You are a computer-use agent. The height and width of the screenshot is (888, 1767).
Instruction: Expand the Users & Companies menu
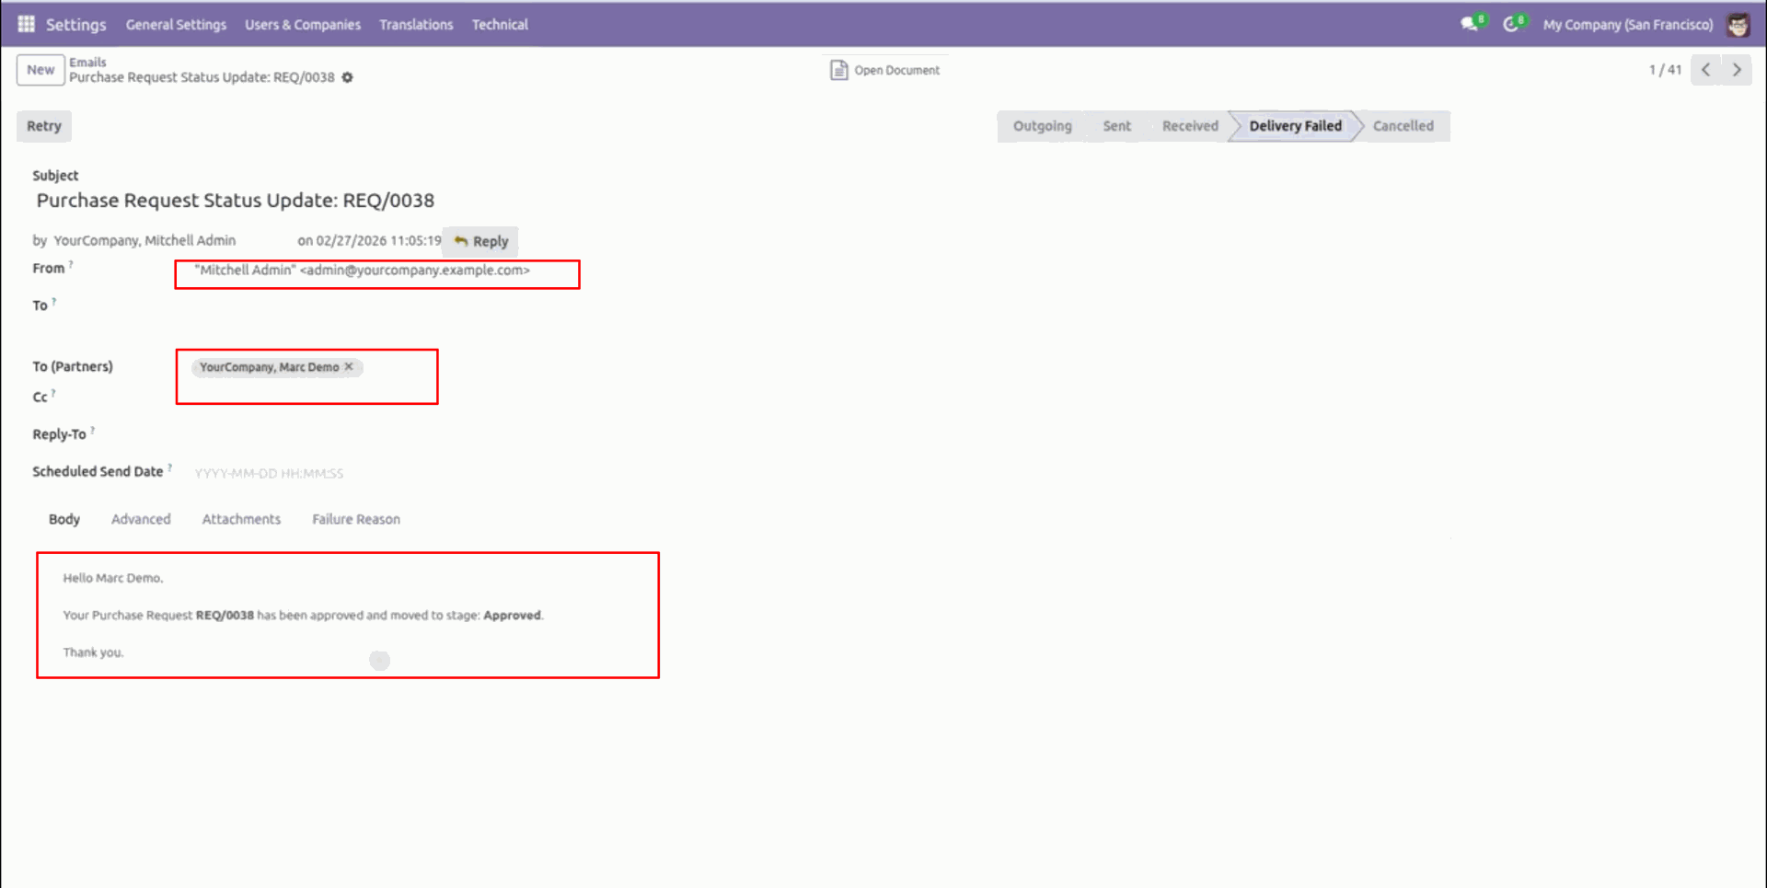[x=303, y=25]
